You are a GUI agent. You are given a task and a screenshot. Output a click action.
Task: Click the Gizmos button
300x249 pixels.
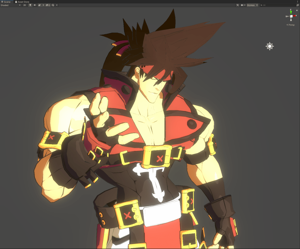tap(251, 5)
